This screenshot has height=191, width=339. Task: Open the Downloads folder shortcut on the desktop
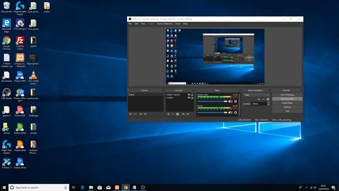point(6,76)
